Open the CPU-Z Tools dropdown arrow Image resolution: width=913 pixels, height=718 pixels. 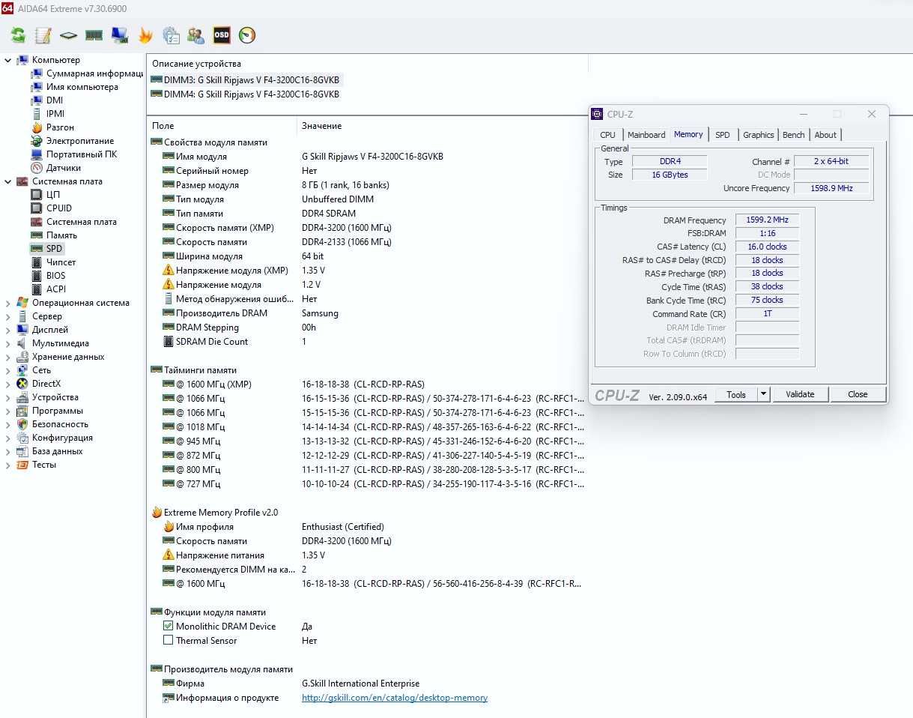[763, 394]
